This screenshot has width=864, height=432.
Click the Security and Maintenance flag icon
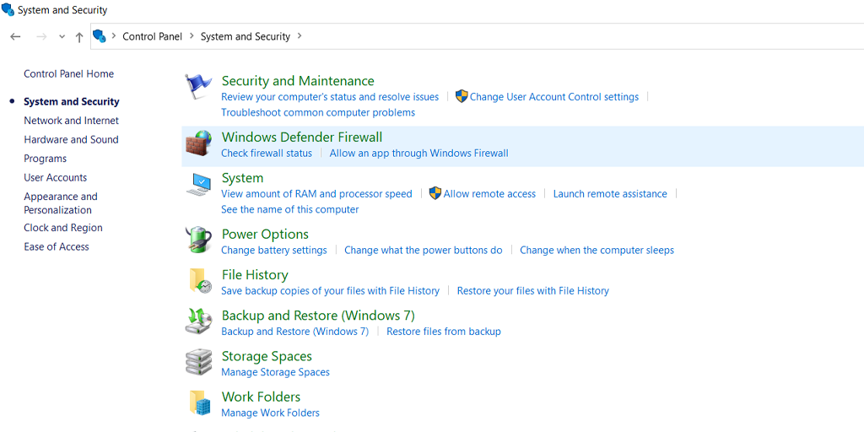point(198,87)
